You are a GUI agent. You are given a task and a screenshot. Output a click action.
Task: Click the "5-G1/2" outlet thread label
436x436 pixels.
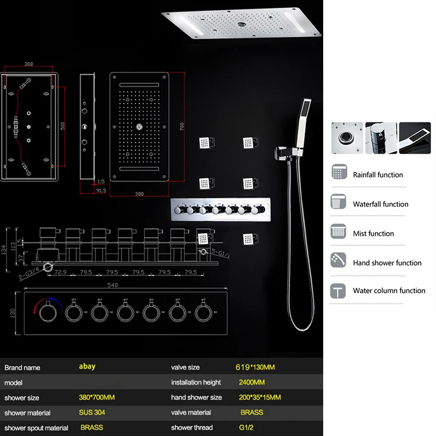(221, 253)
